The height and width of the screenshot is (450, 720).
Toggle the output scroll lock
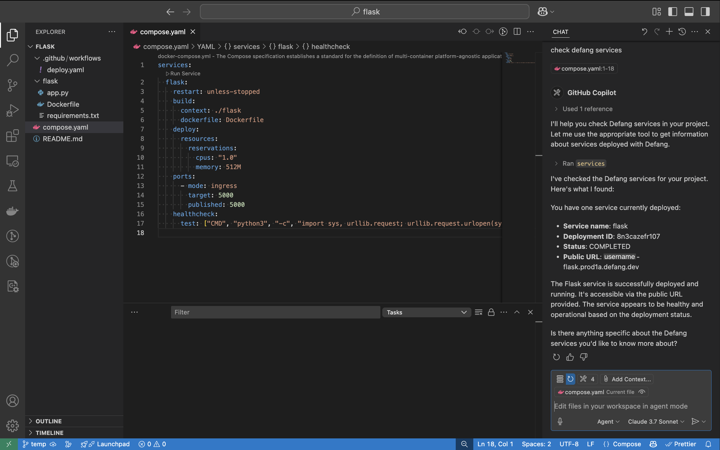point(491,312)
